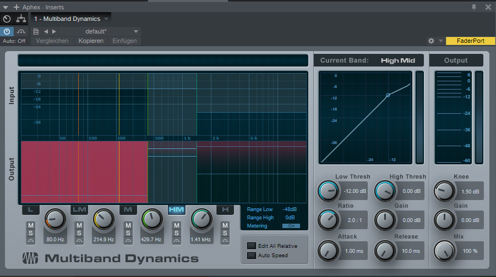Go to next preset arrow
Image resolution: width=496 pixels, height=277 pixels.
[x=54, y=31]
